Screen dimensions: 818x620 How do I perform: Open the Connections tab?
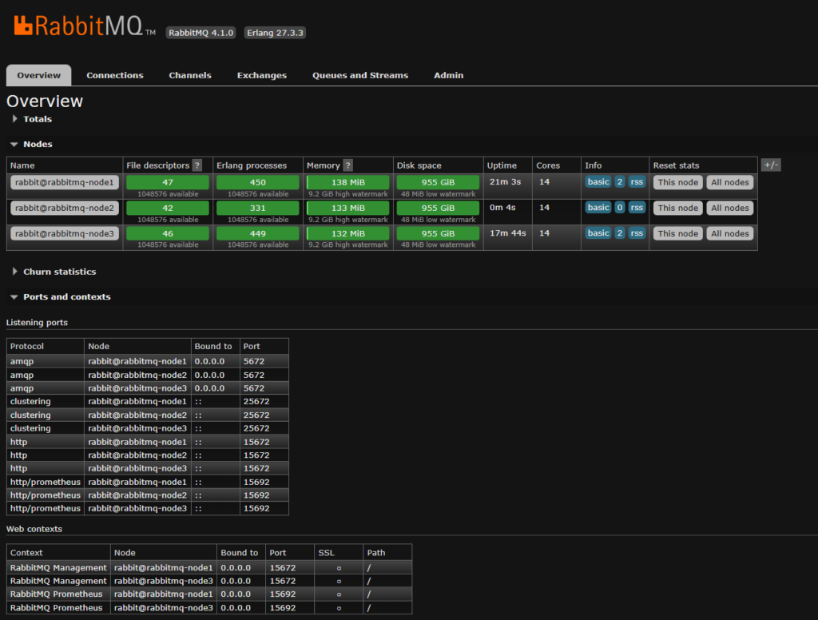pyautogui.click(x=115, y=75)
